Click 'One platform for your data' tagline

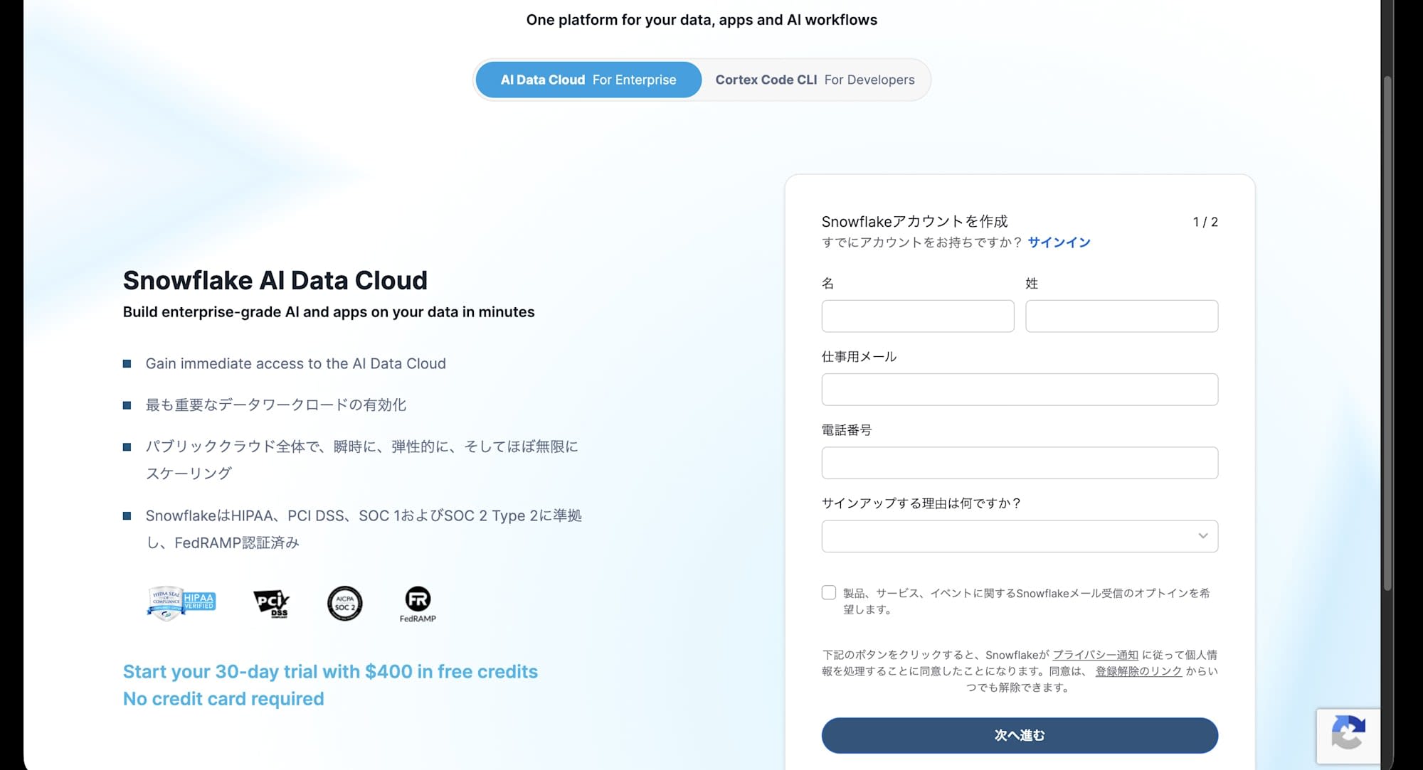(x=702, y=20)
